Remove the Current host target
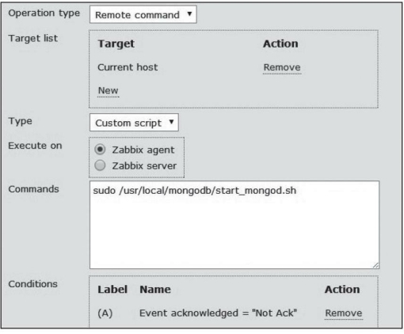 (x=282, y=67)
